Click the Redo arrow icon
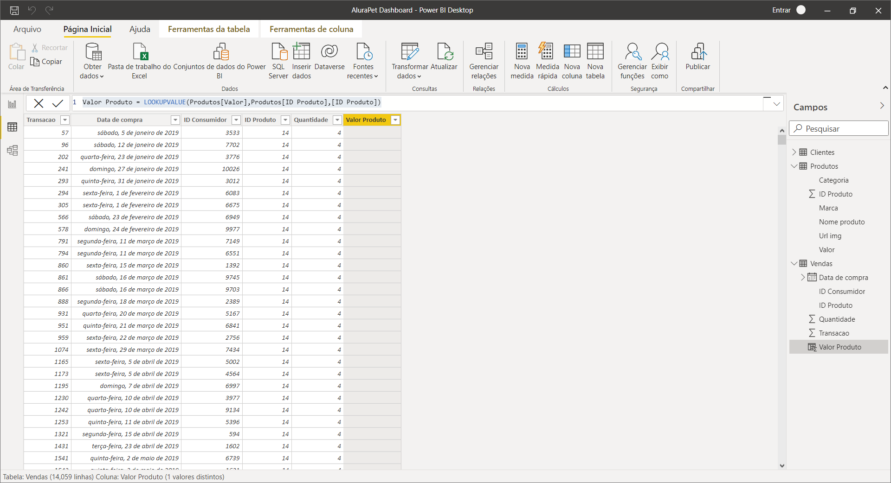891x483 pixels. (x=49, y=10)
